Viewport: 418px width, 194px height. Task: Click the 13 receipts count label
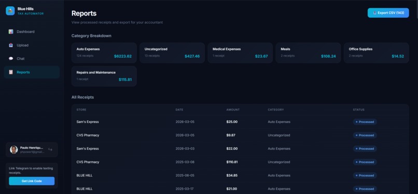(152, 56)
